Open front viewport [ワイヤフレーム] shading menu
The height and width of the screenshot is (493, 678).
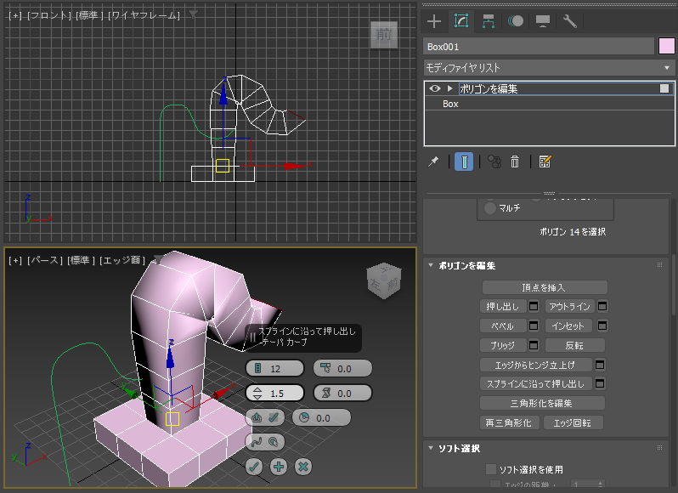(144, 15)
